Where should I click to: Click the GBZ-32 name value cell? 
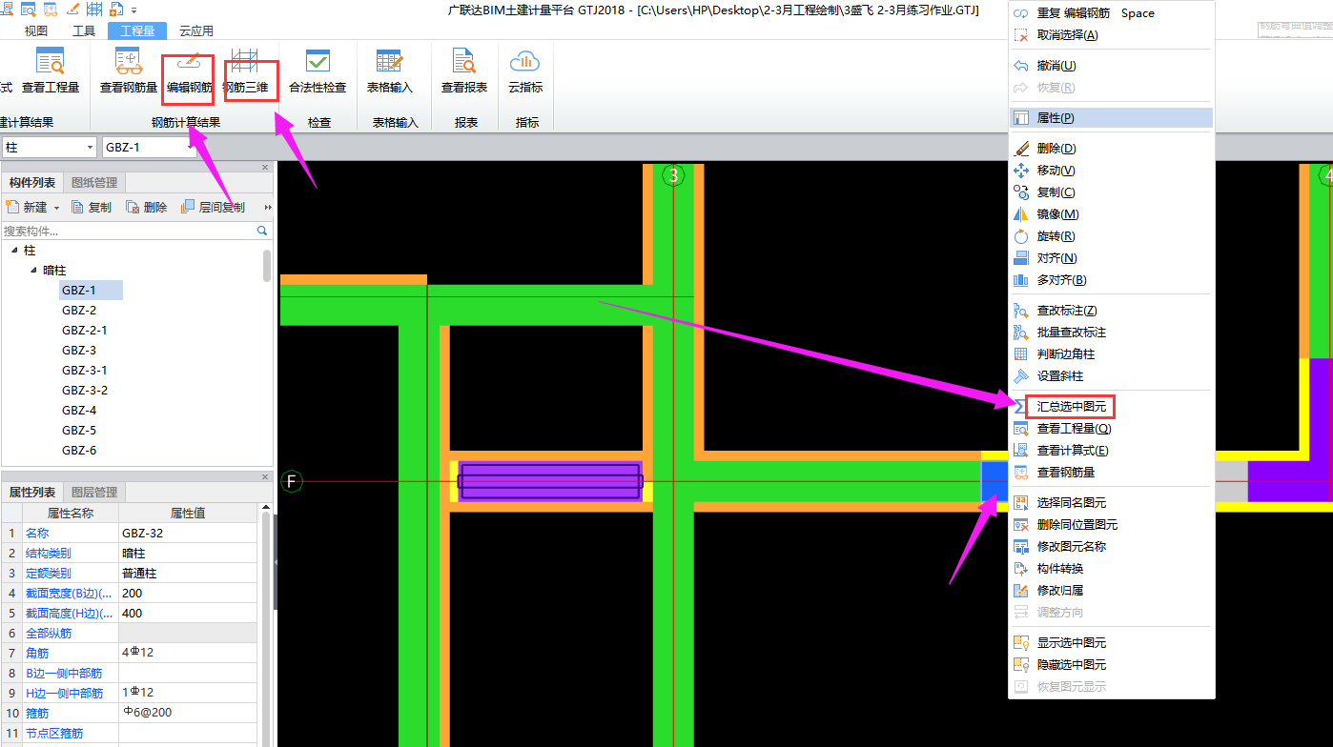point(188,534)
